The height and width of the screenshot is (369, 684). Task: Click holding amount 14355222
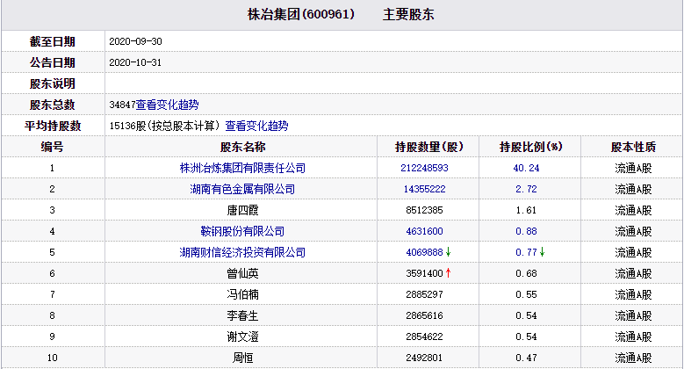(x=424, y=189)
